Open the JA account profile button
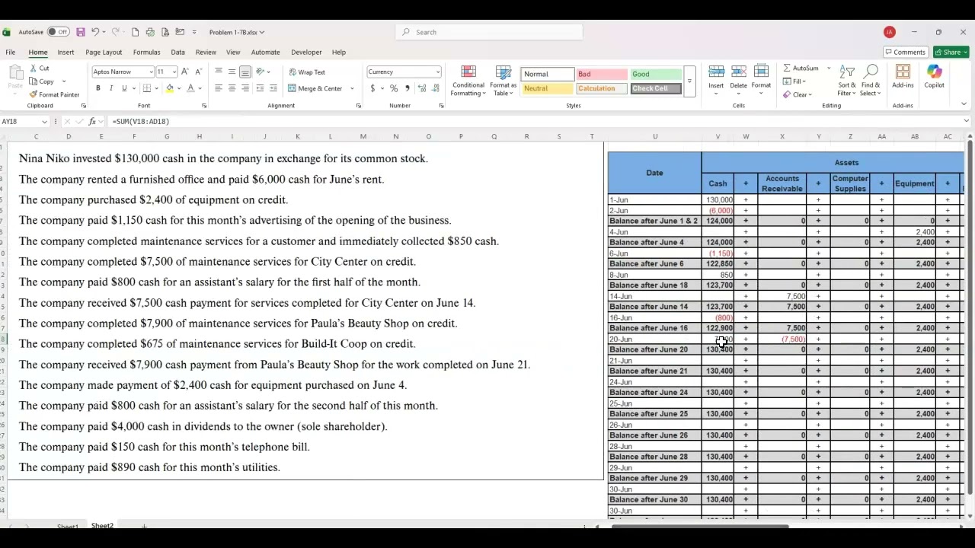Image resolution: width=975 pixels, height=548 pixels. coord(890,32)
